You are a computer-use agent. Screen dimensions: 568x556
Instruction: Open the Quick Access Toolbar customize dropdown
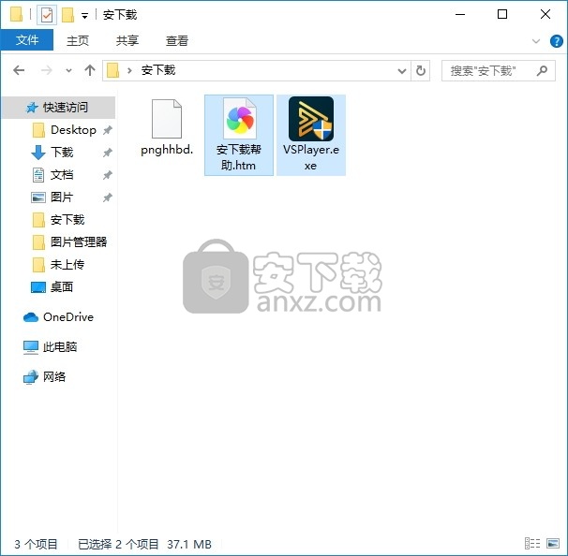click(x=84, y=16)
